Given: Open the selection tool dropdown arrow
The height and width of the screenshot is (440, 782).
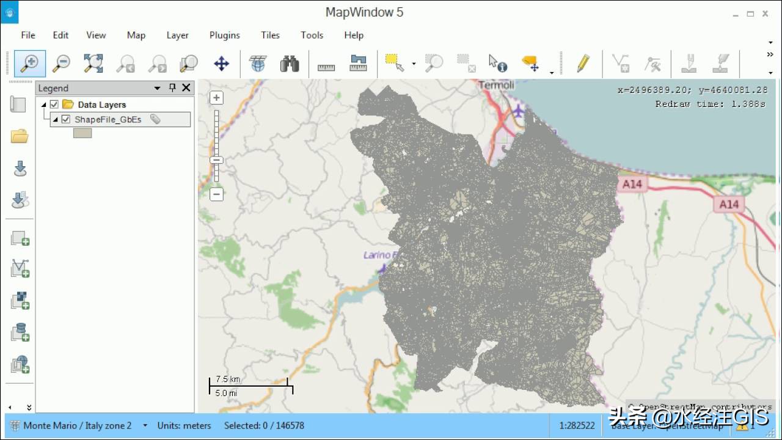Looking at the screenshot, I should pos(414,64).
